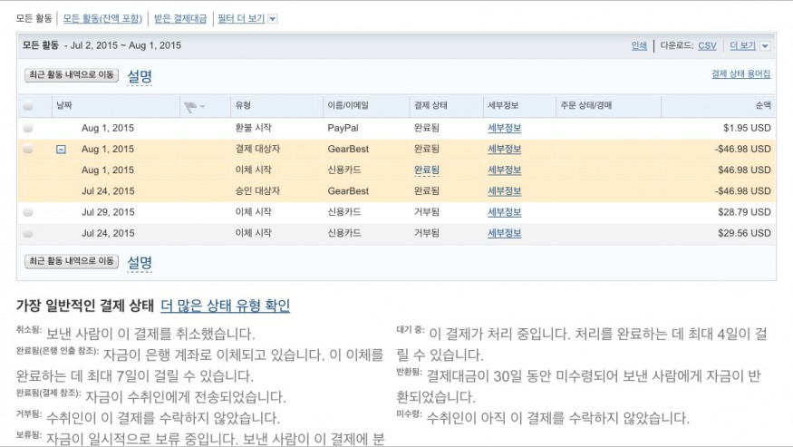Select the $1.95 USD PayPal refund row checkbox
This screenshot has height=447, width=793.
[x=28, y=129]
